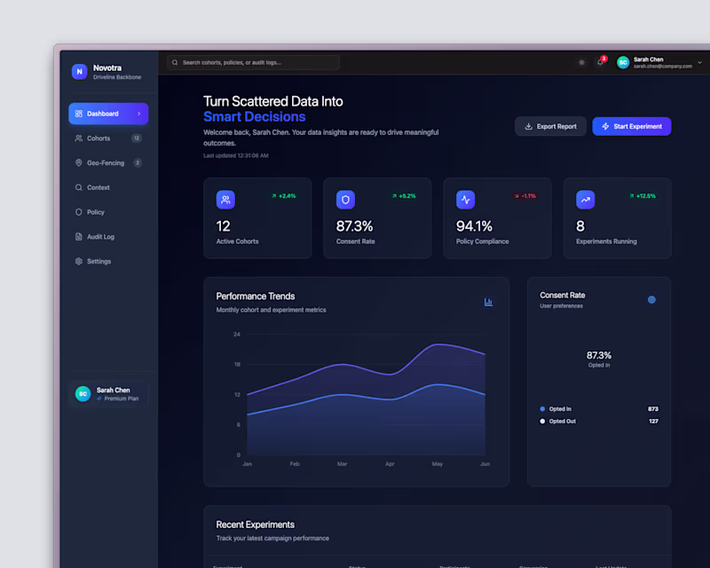Click the SC avatar in the top bar
Screen dimensions: 710x568
[624, 62]
